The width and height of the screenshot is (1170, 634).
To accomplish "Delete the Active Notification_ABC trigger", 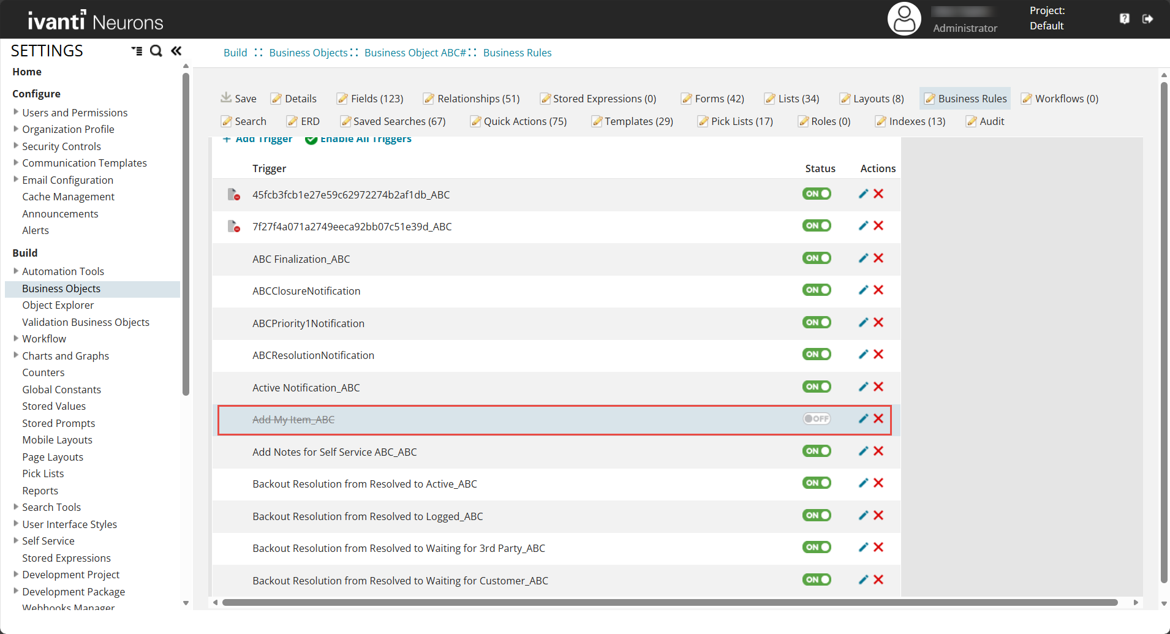I will click(x=878, y=387).
